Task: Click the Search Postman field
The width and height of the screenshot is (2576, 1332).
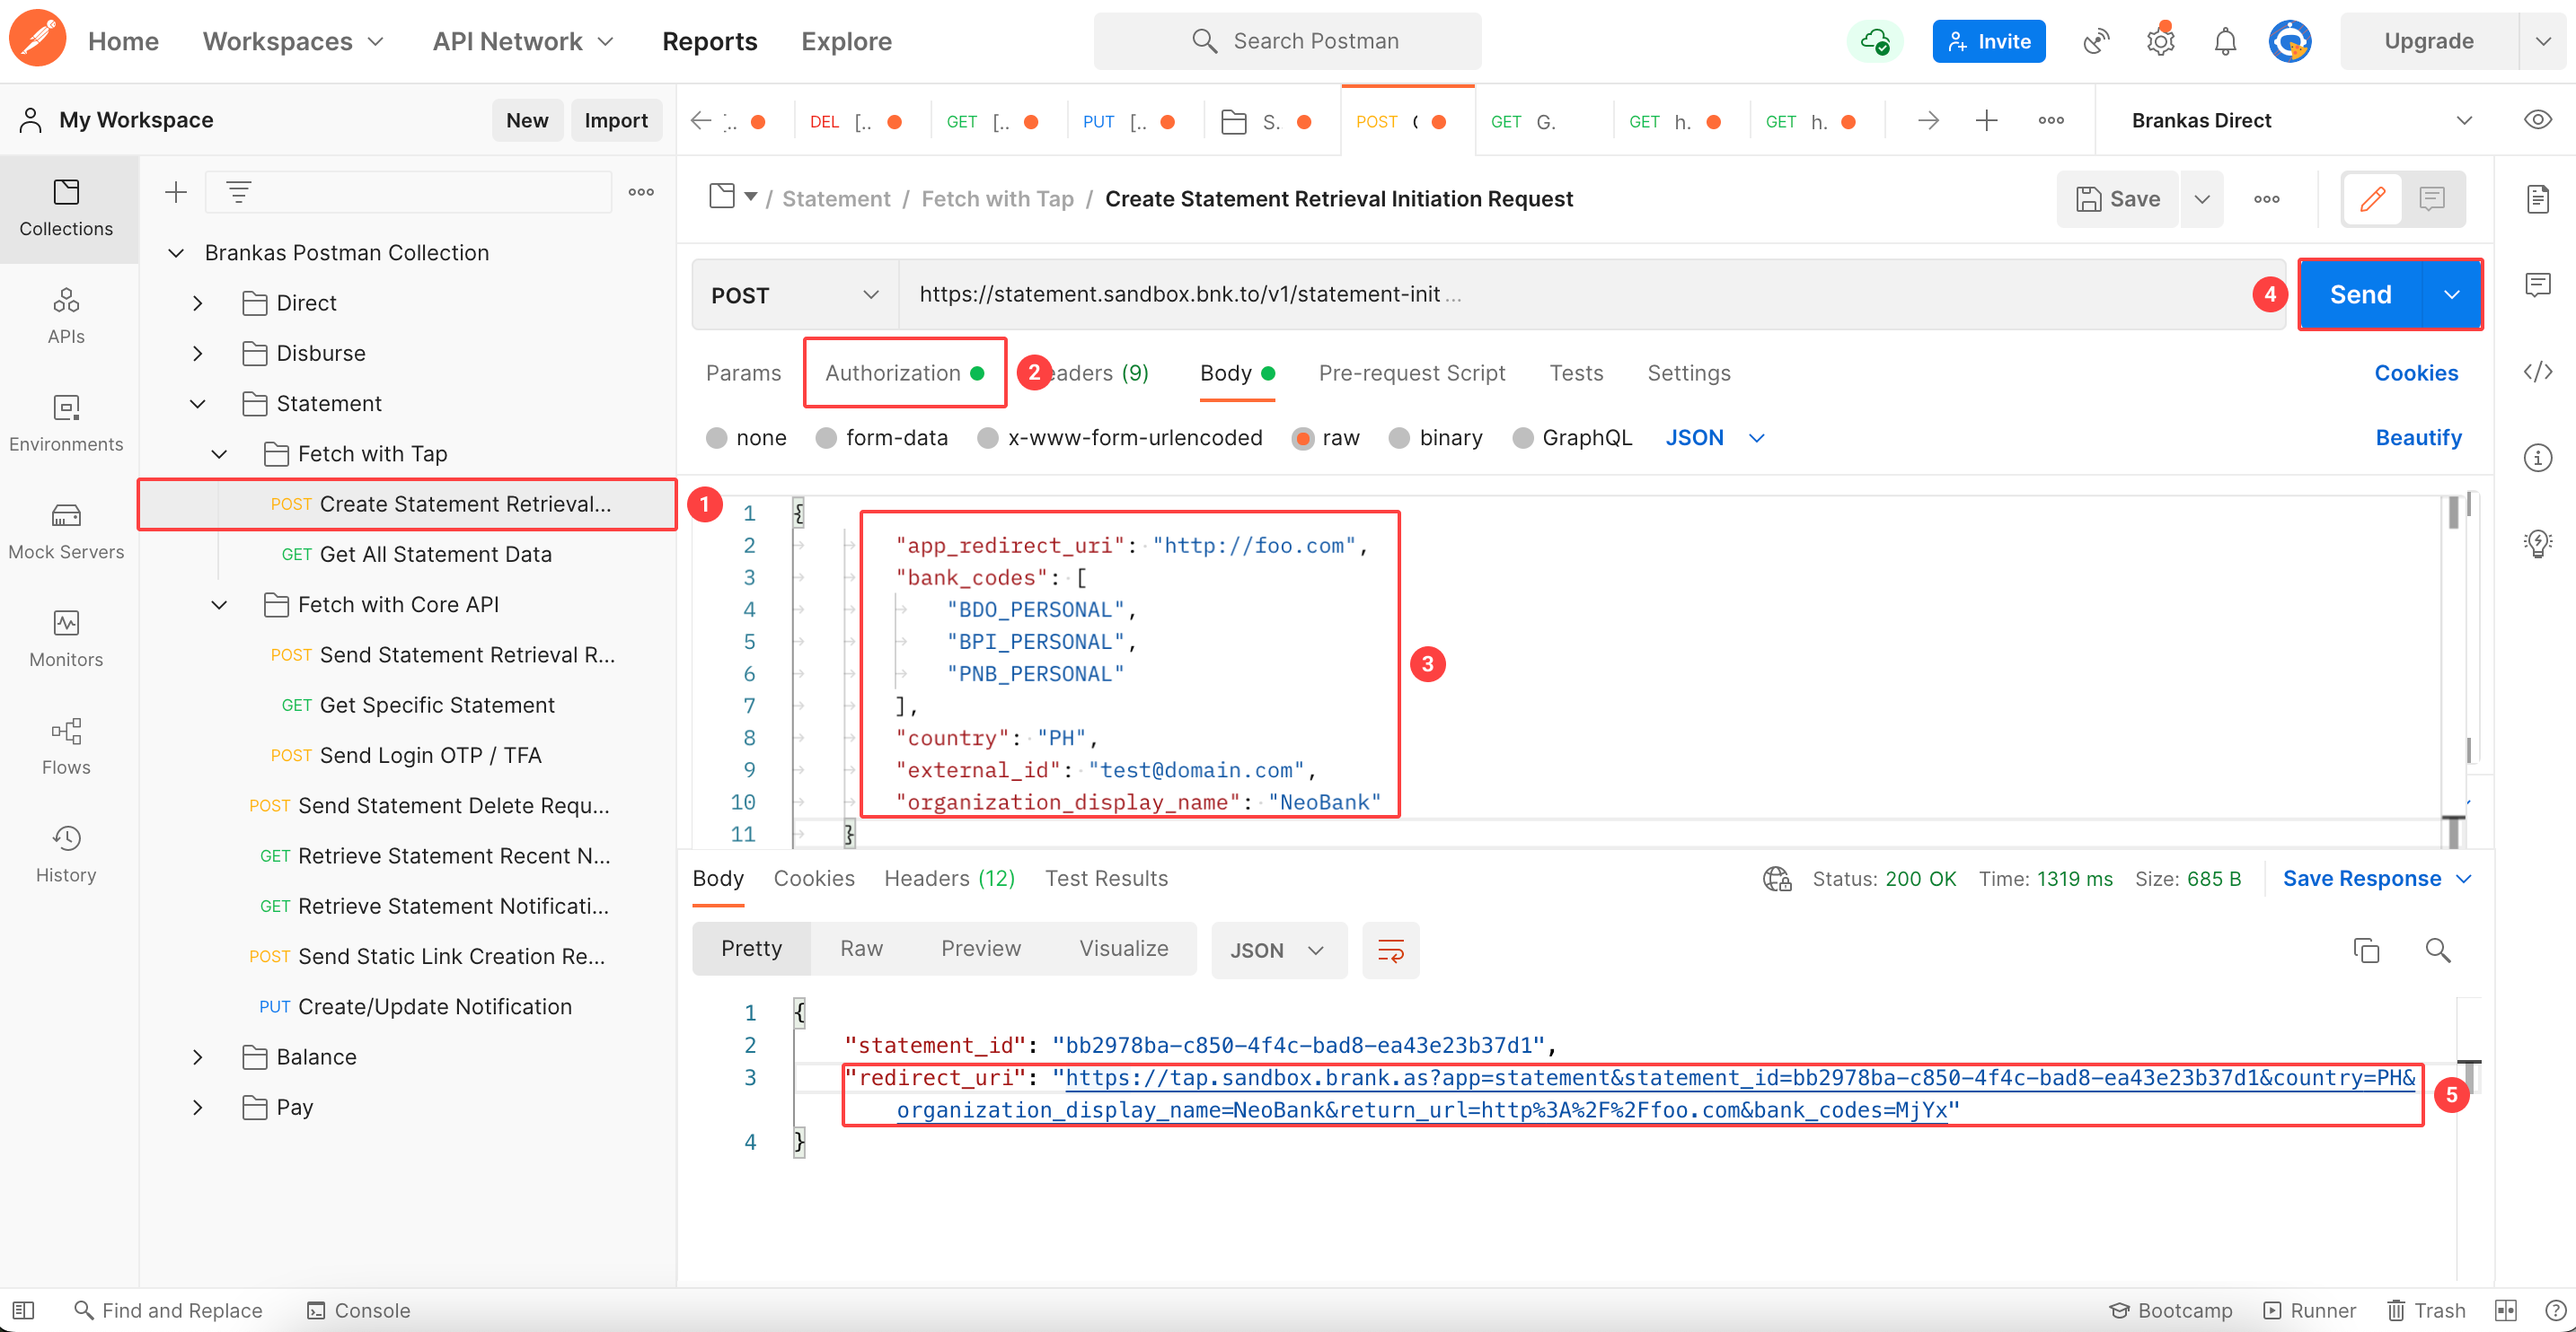Action: pos(1287,41)
